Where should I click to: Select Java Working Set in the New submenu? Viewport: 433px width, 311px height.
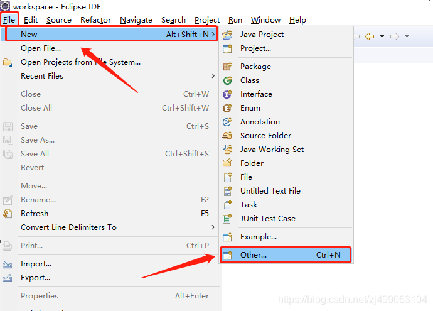point(287,150)
